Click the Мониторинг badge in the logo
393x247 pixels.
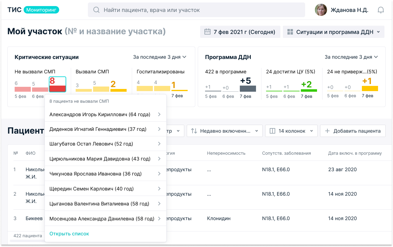tap(41, 10)
